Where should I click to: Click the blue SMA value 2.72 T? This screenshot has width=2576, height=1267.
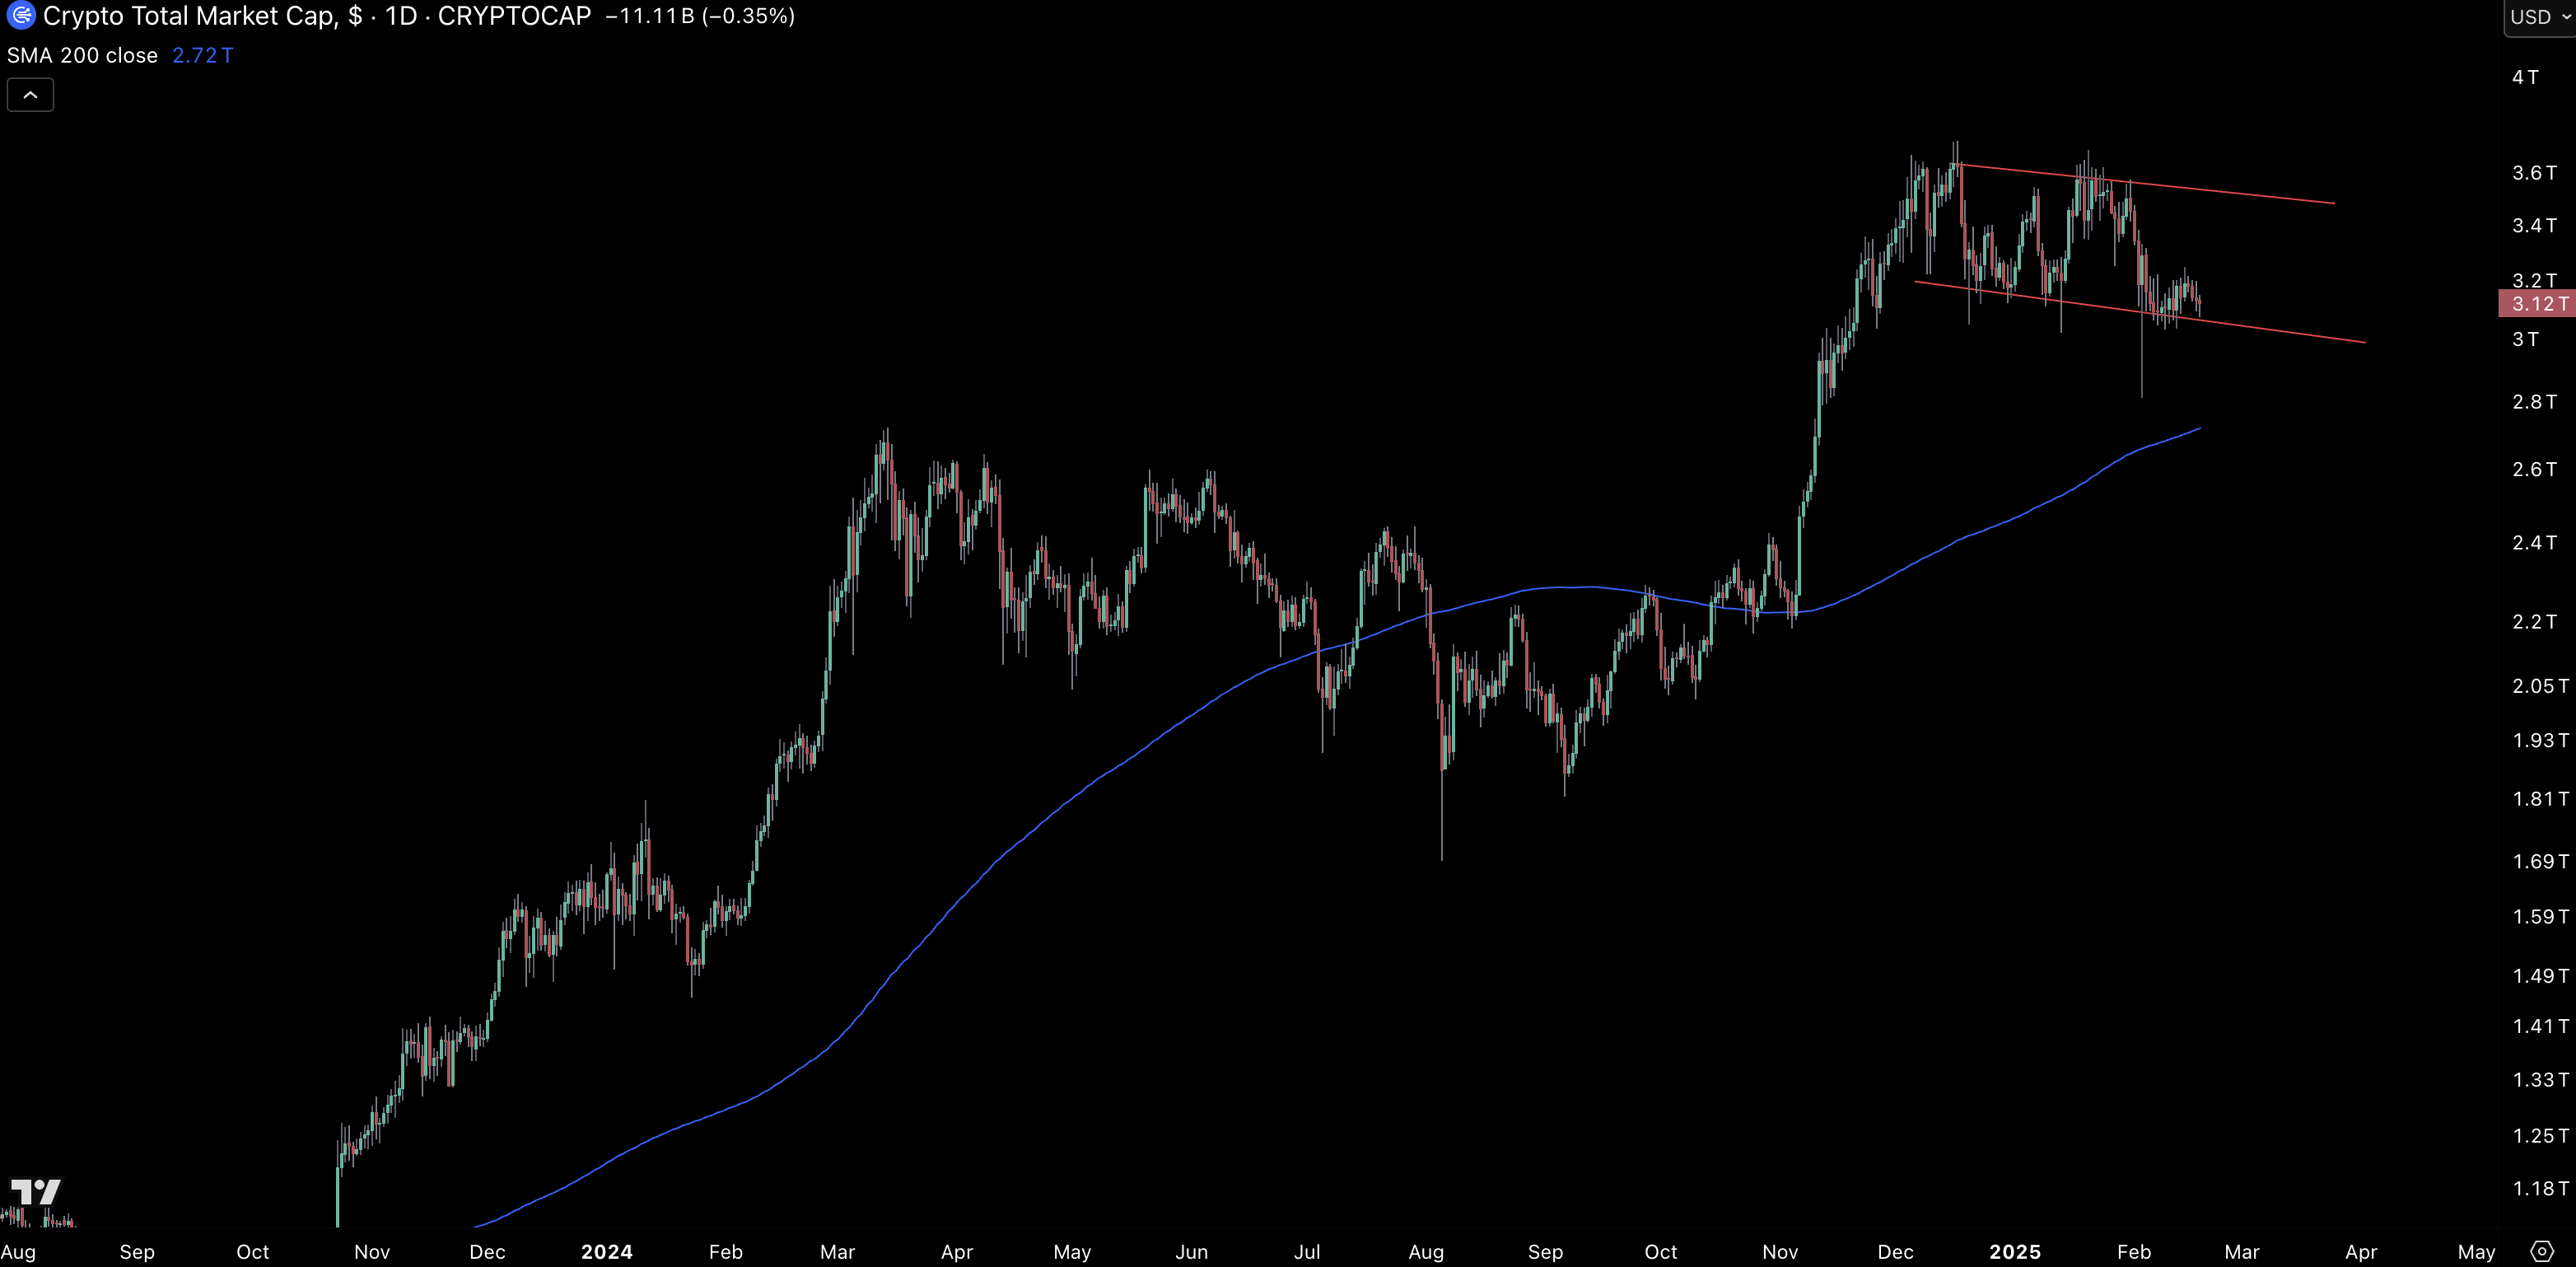coord(202,56)
